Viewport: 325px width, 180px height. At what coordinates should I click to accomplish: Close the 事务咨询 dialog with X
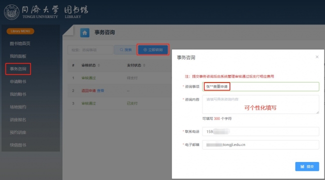coord(317,57)
